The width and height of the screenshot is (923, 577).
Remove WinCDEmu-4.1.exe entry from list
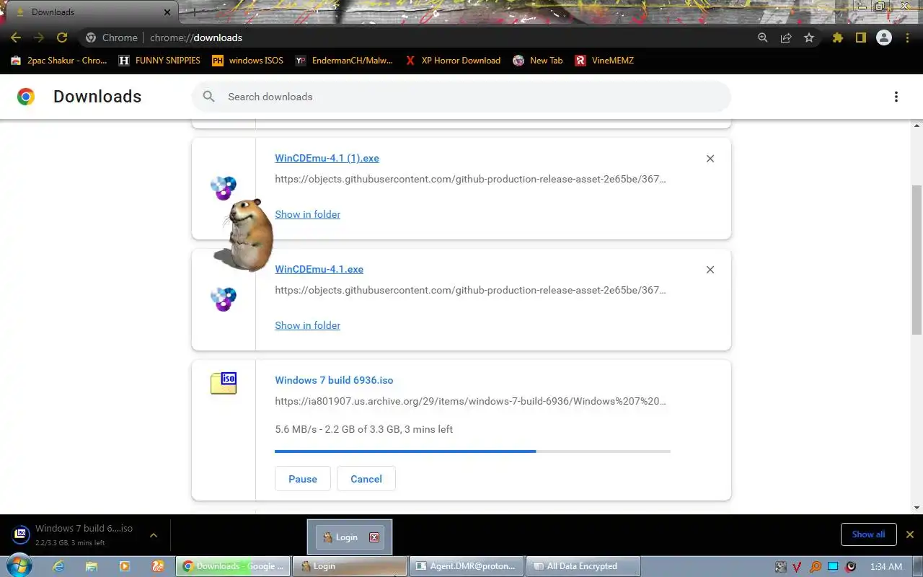pyautogui.click(x=710, y=270)
